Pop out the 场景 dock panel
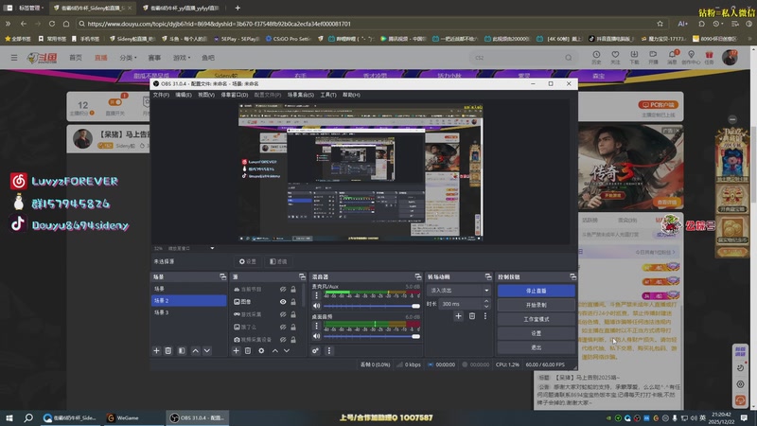The height and width of the screenshot is (426, 757). (x=222, y=276)
